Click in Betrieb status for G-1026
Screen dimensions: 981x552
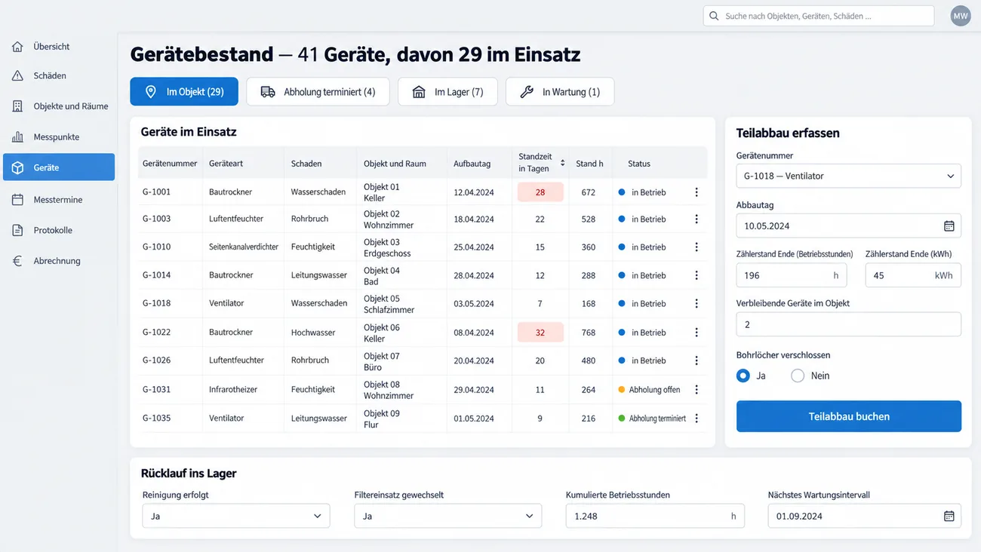point(642,360)
